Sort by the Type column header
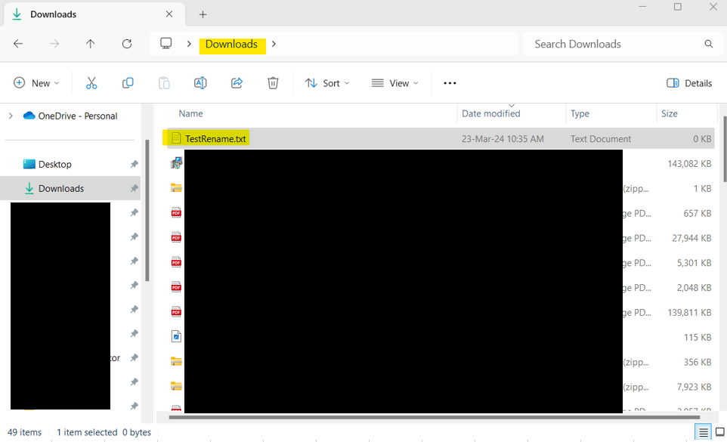Image resolution: width=727 pixels, height=442 pixels. tap(580, 113)
